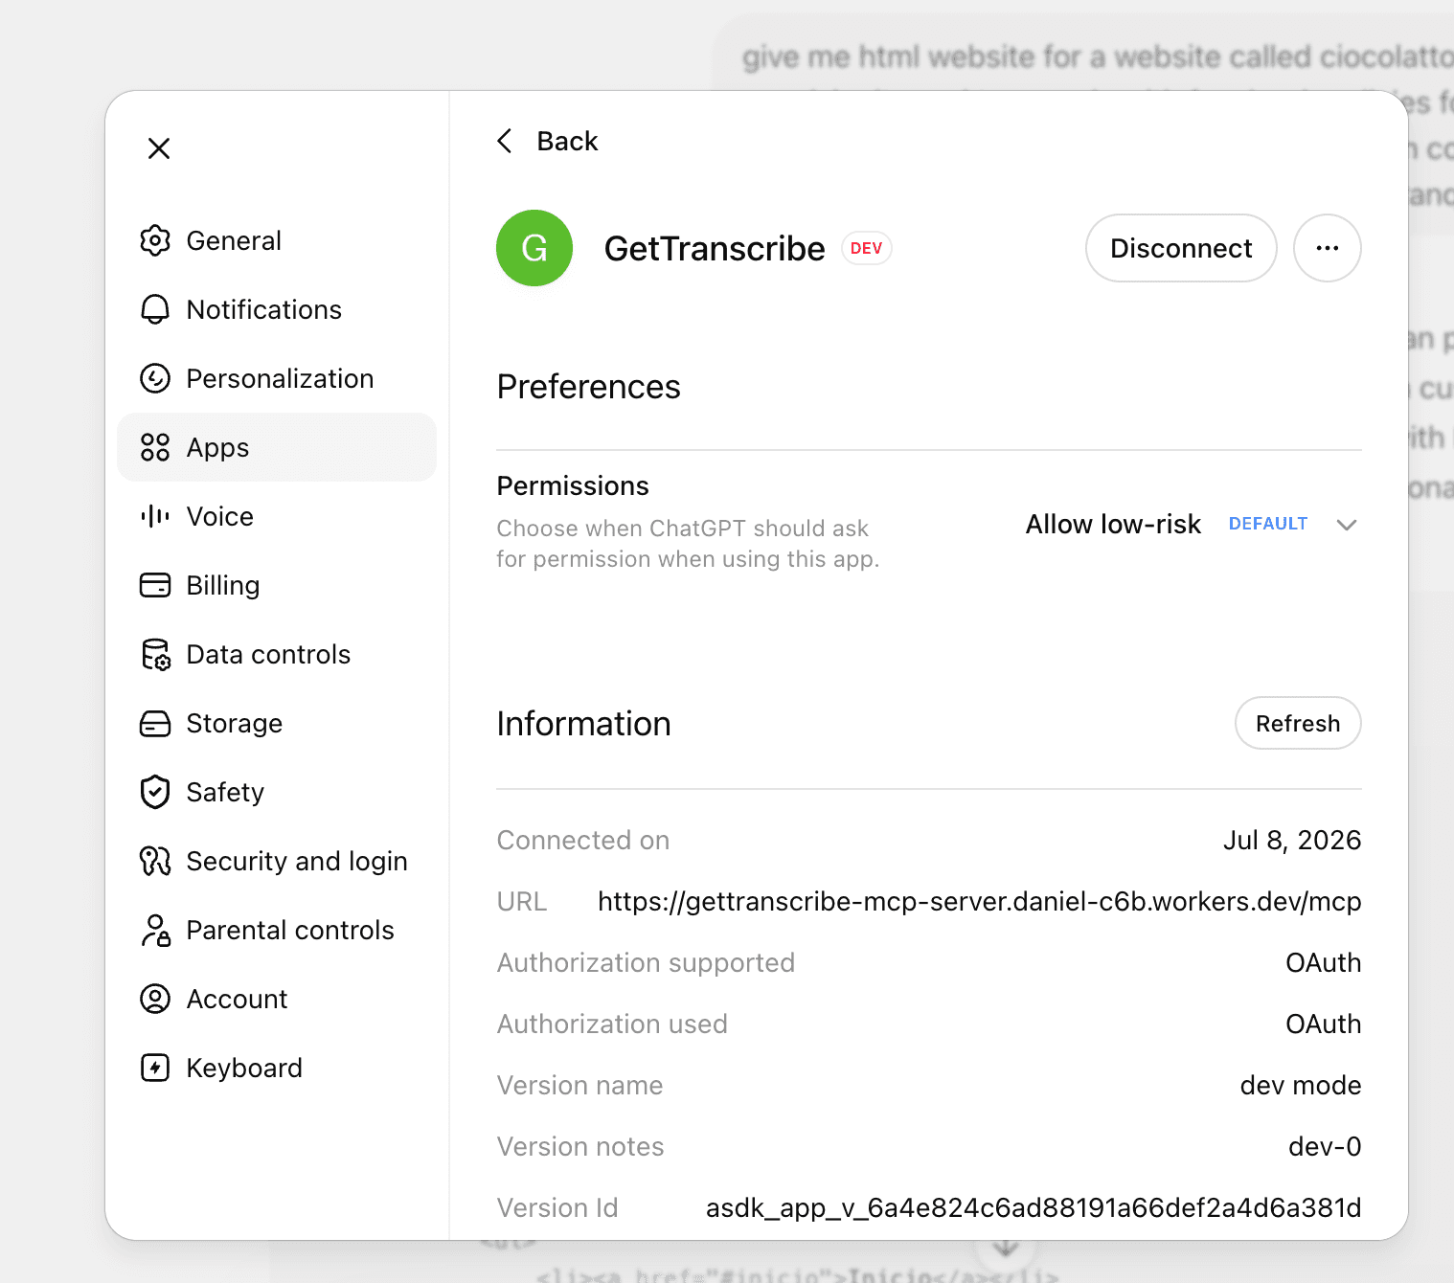Close the settings dialog with the X
The width and height of the screenshot is (1454, 1283).
159,148
